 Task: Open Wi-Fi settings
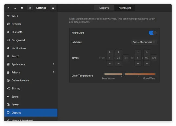tap(31, 16)
